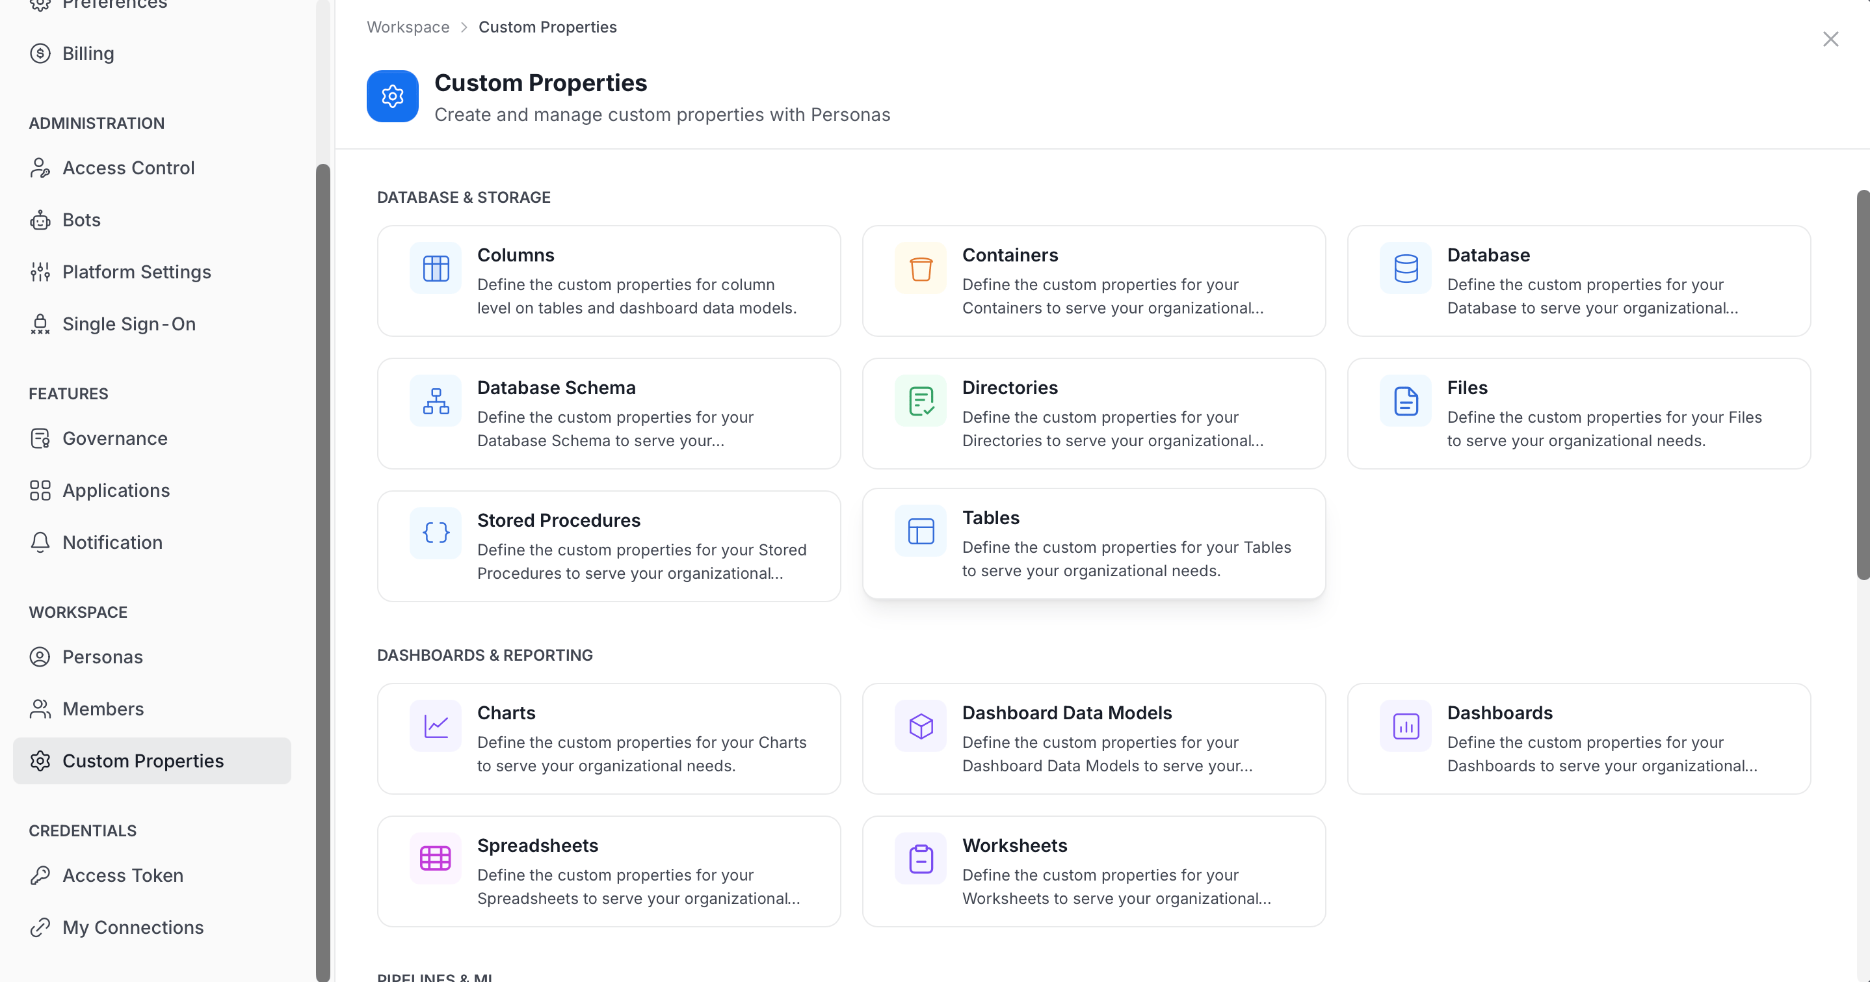The height and width of the screenshot is (982, 1870).
Task: Click the Personas user-circle icon
Action: coord(40,657)
